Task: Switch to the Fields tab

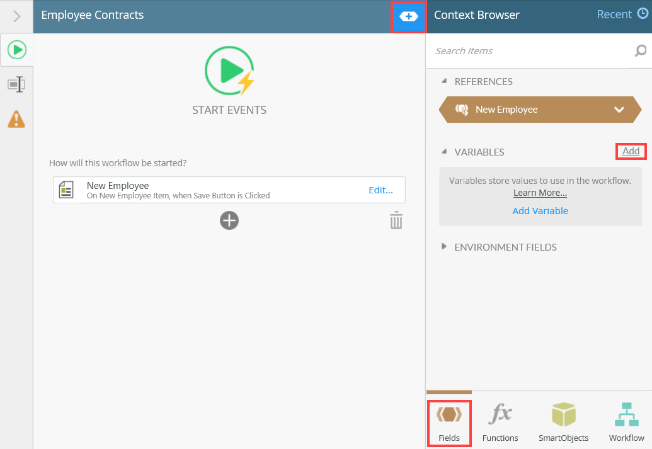Action: point(449,423)
